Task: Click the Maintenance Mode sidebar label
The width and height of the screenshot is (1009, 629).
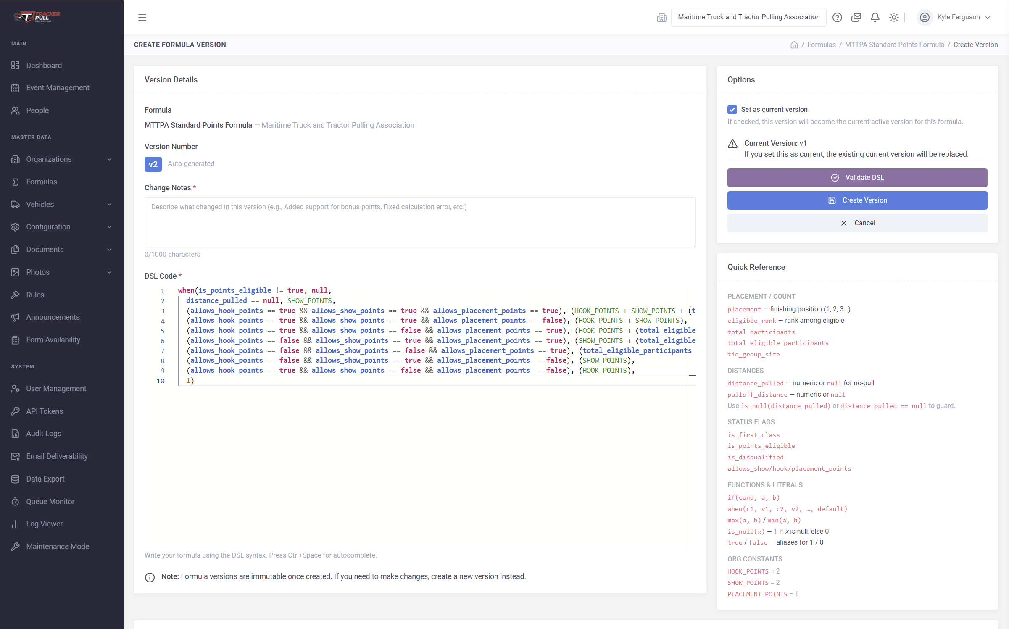Action: pyautogui.click(x=58, y=547)
